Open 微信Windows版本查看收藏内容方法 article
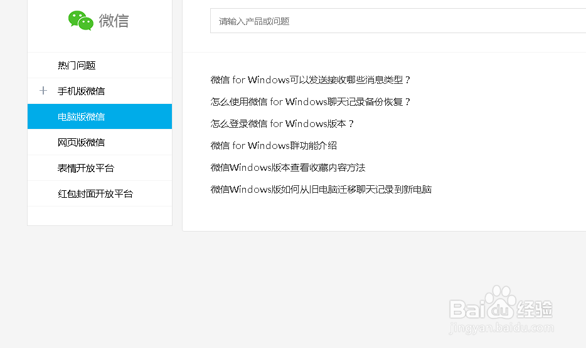The image size is (586, 348). point(288,168)
